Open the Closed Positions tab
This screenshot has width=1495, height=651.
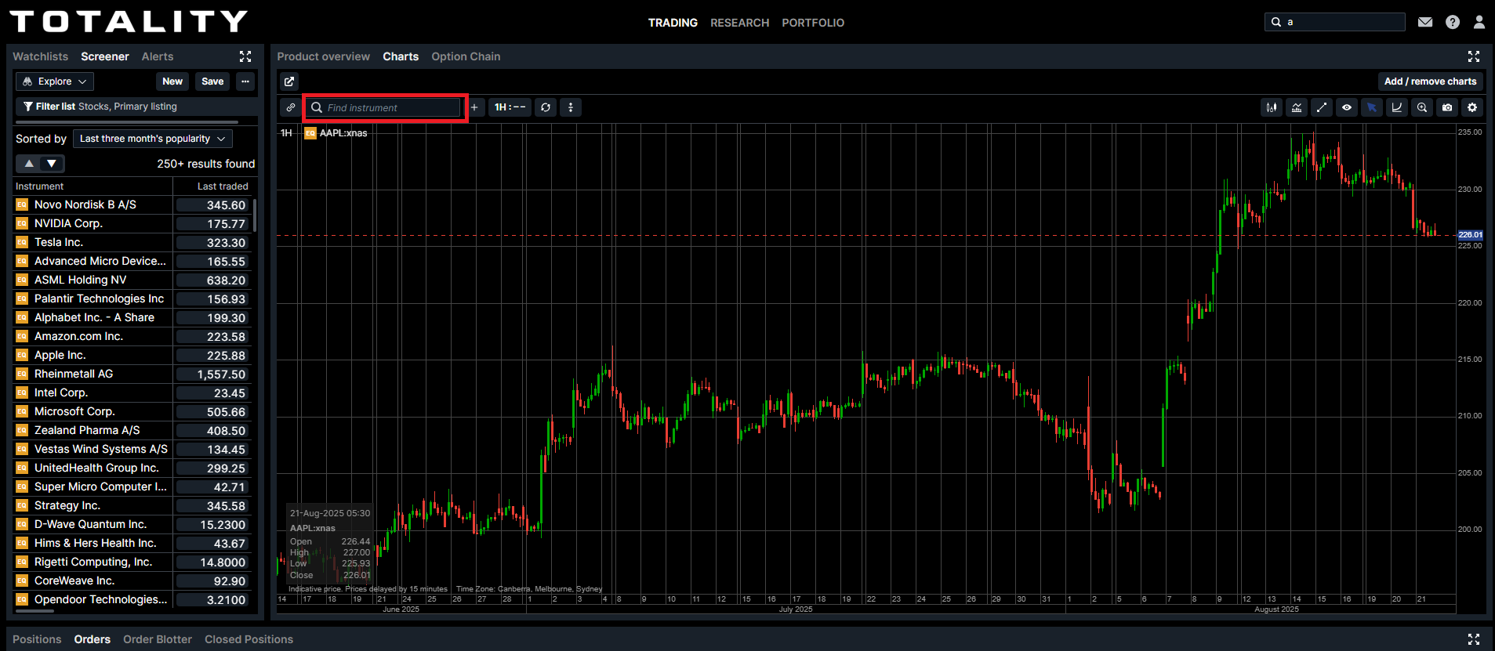(249, 639)
